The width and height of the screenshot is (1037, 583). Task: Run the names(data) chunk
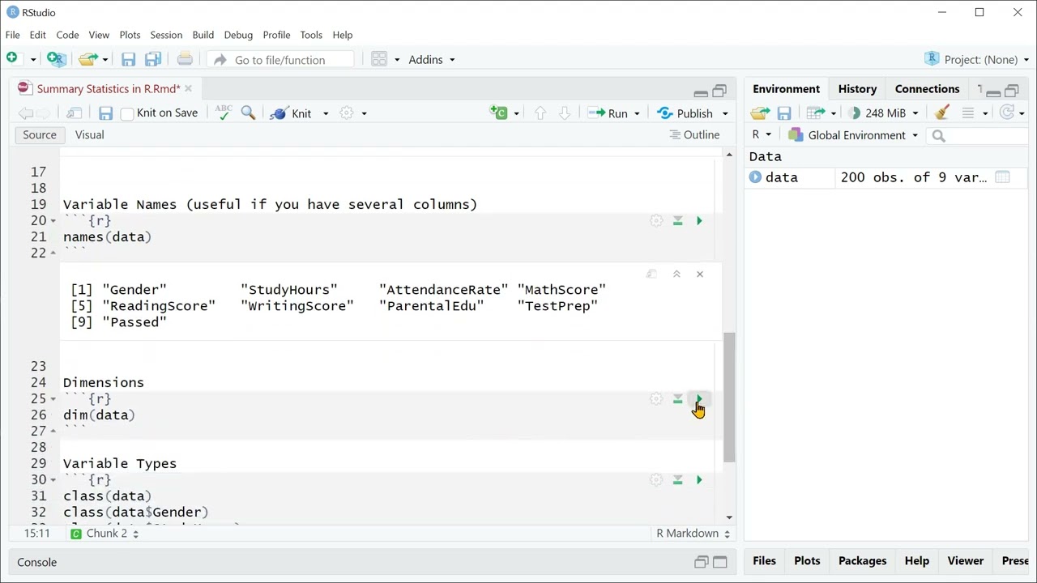[699, 220]
